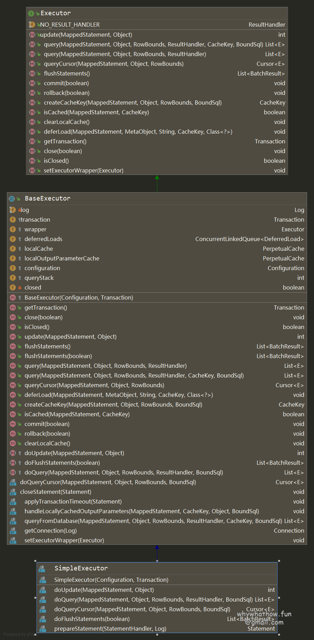Select the configuration field in BaseExecutor
Screen dimensions: 314x640
point(42,268)
